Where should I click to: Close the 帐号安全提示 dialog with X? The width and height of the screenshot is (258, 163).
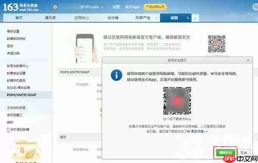click(248, 60)
